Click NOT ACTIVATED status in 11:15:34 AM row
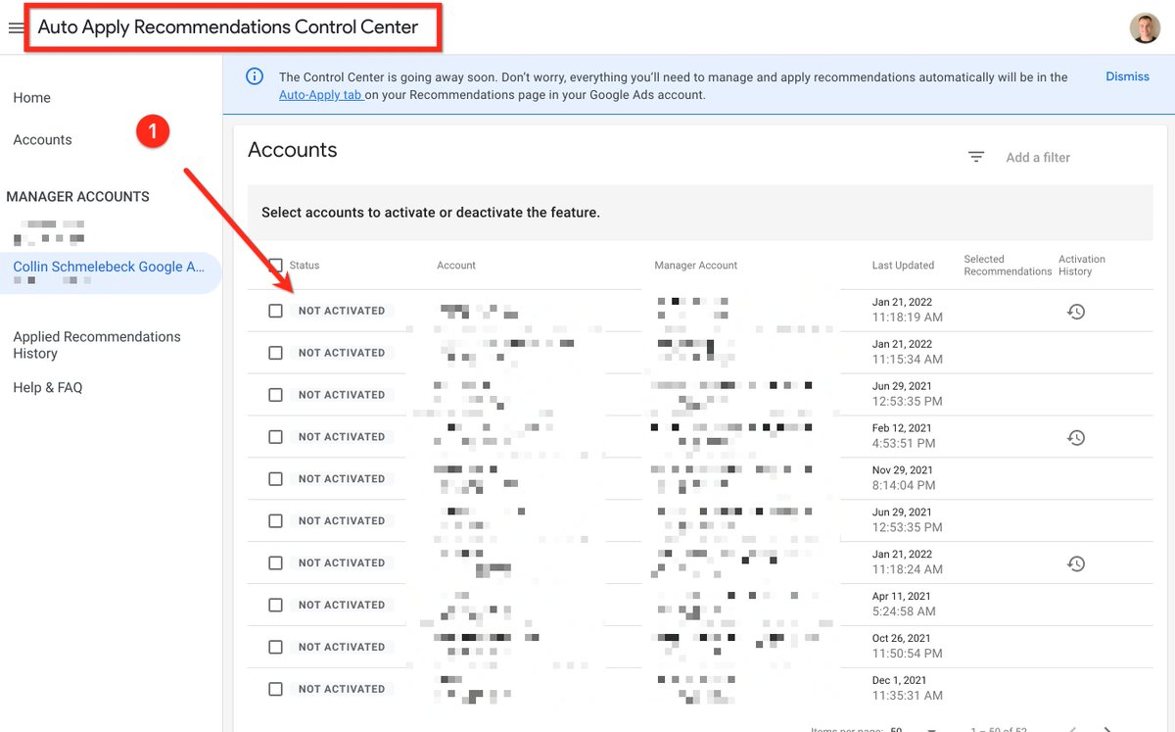 pos(342,353)
